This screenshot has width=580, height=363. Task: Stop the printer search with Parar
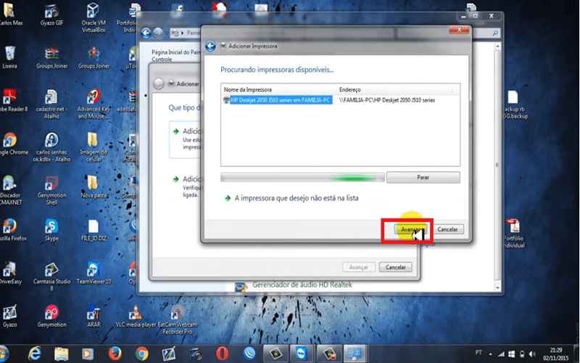423,177
